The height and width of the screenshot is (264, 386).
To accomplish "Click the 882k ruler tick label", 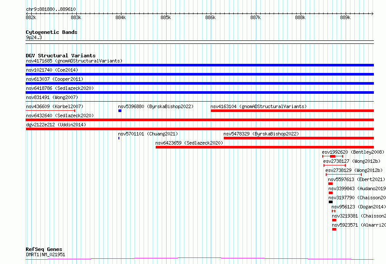I will click(31, 17).
